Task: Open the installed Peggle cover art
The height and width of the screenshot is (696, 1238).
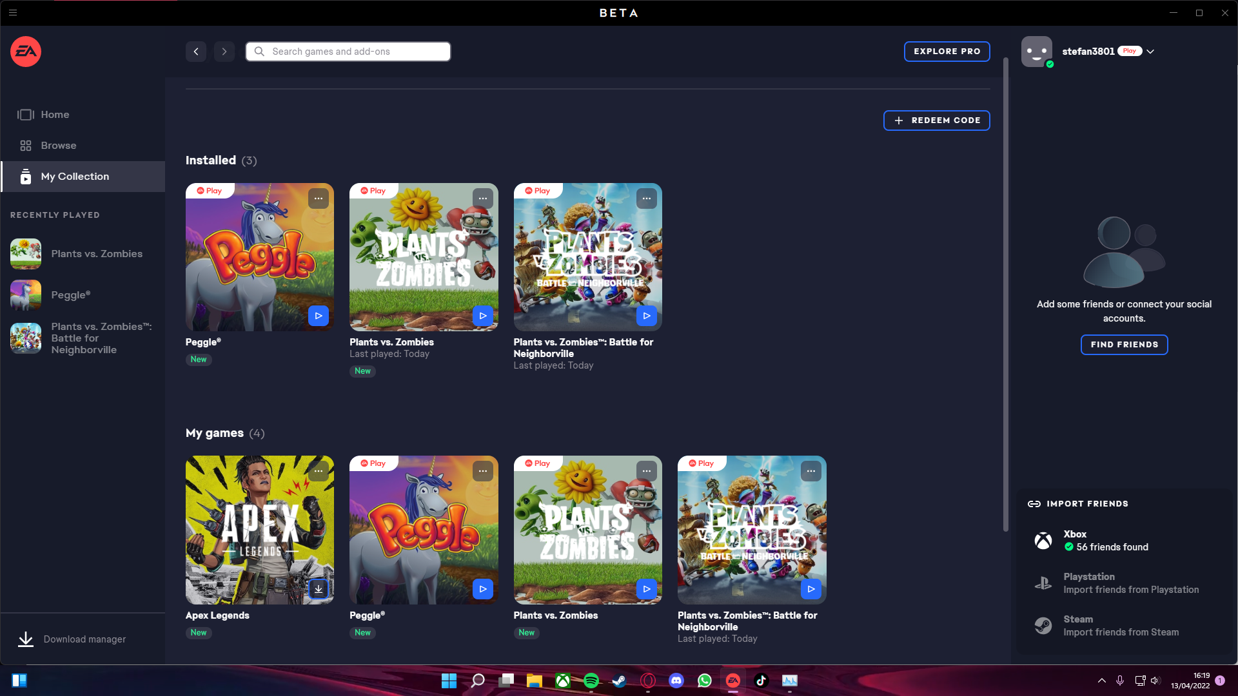Action: (260, 257)
